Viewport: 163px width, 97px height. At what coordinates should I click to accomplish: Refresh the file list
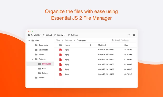[73, 35]
